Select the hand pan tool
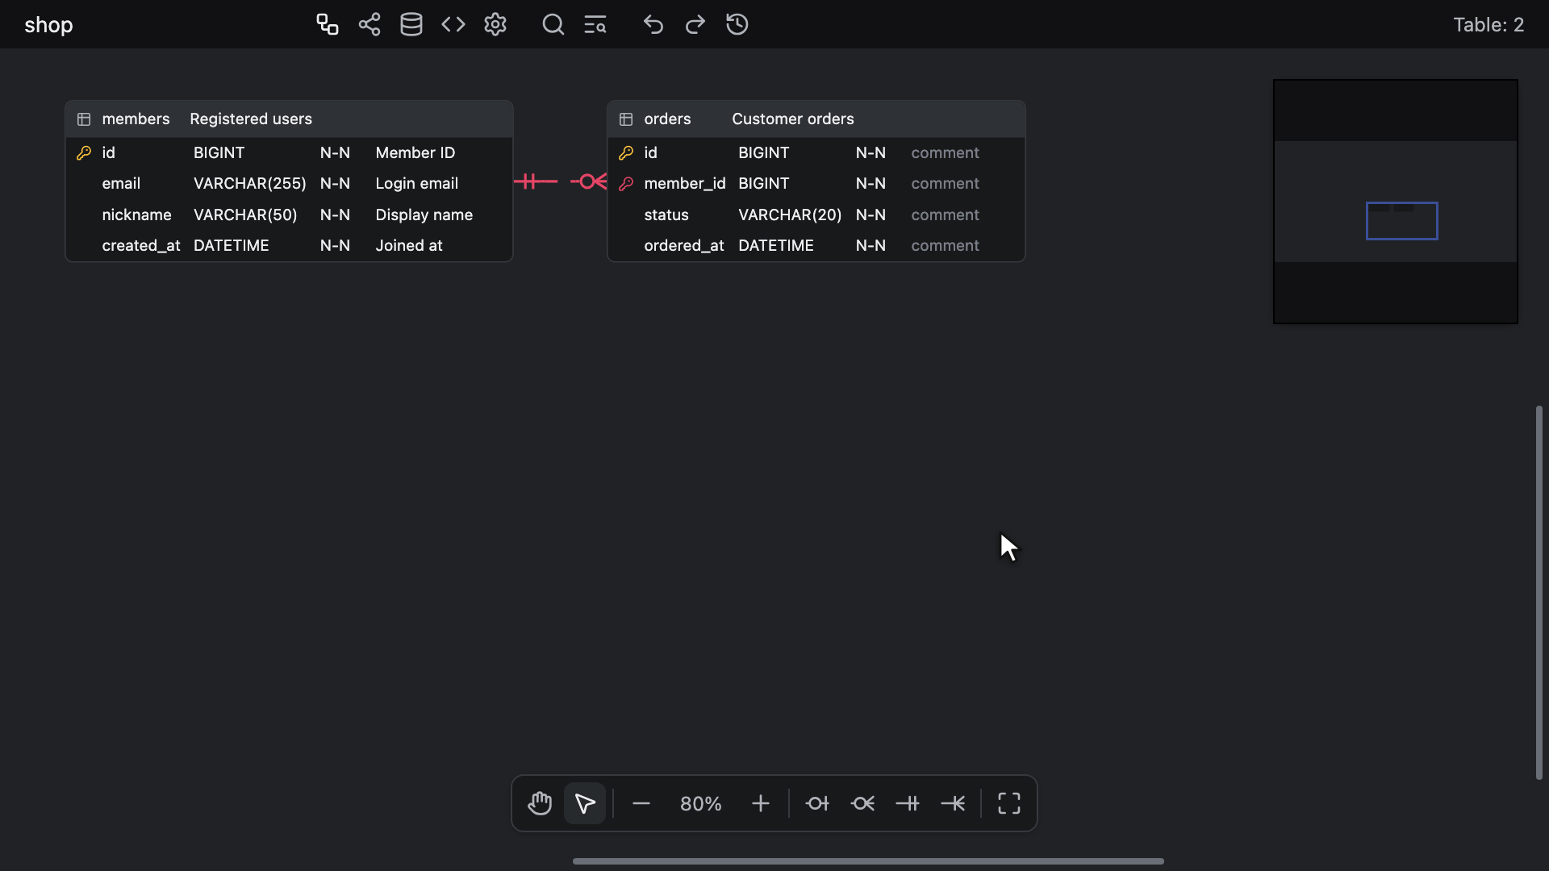The image size is (1549, 871). [540, 803]
